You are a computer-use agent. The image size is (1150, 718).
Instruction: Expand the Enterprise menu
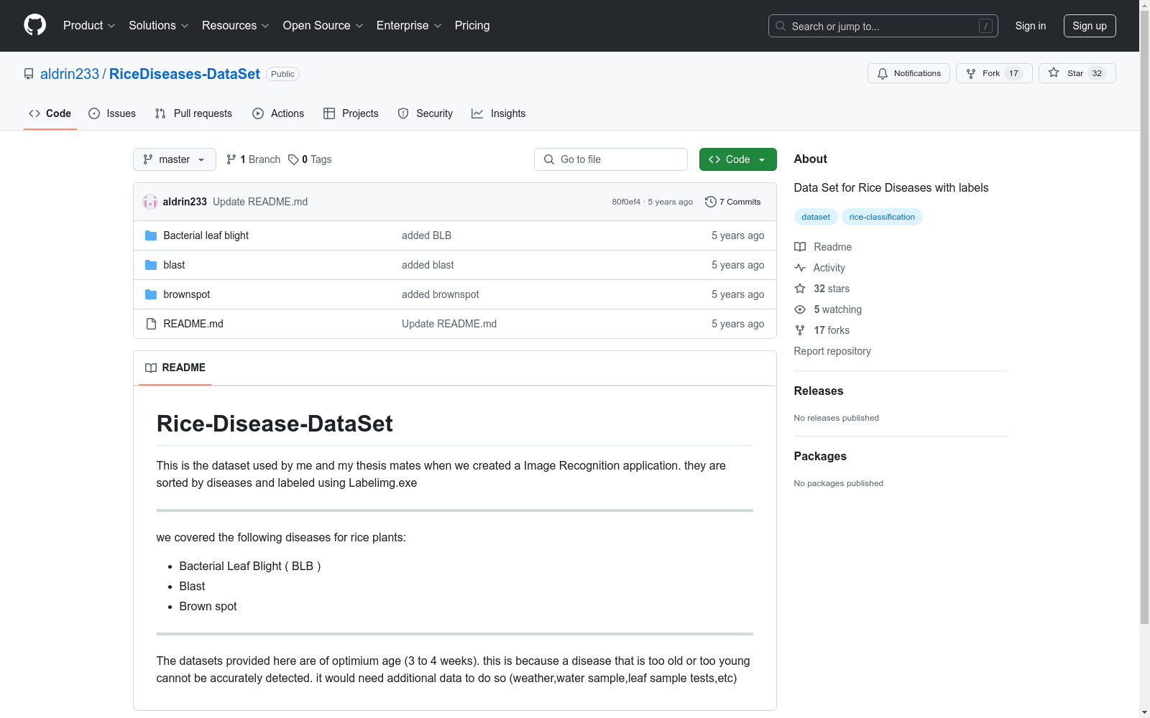pos(409,25)
